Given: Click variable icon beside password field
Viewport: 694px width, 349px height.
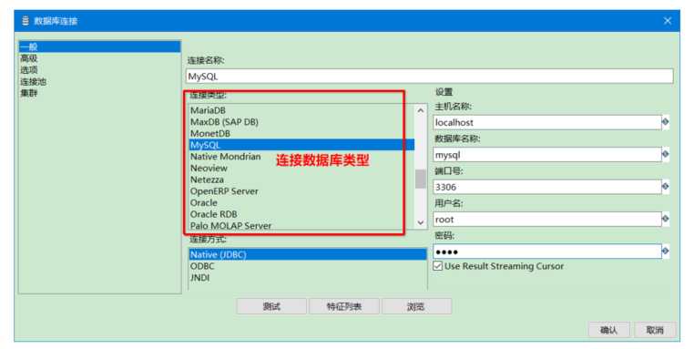Looking at the screenshot, I should pos(665,251).
